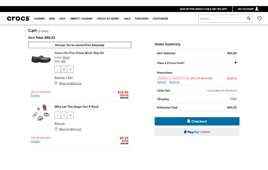Move Dogs Out 5 Pack to Wish List
This screenshot has width=268, height=170.
(x=70, y=129)
